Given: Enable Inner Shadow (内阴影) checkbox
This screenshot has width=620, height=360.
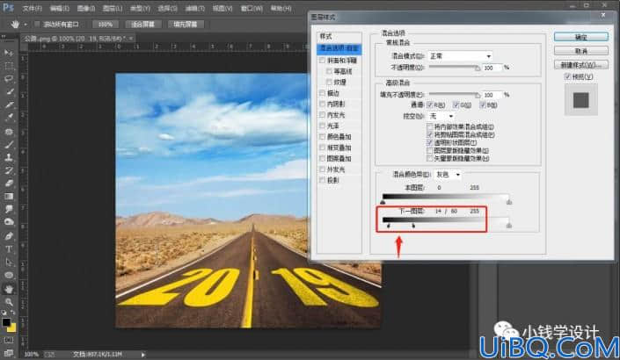Looking at the screenshot, I should click(322, 104).
